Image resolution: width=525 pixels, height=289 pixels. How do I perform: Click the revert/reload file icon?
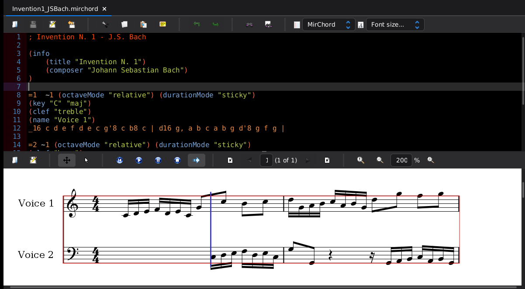(72, 24)
